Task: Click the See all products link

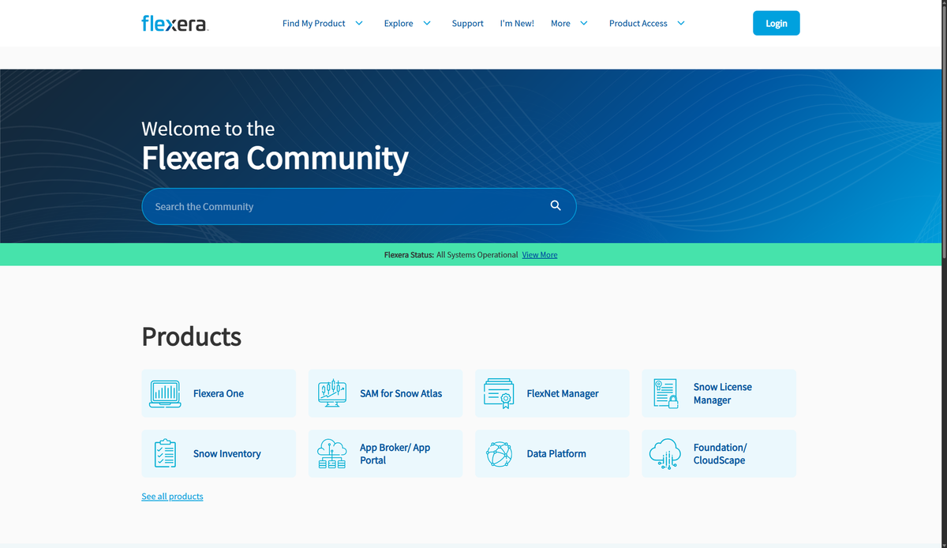Action: (x=172, y=496)
